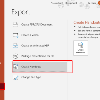Click the selected dark-red sidebar item

pyautogui.click(x=2, y=86)
